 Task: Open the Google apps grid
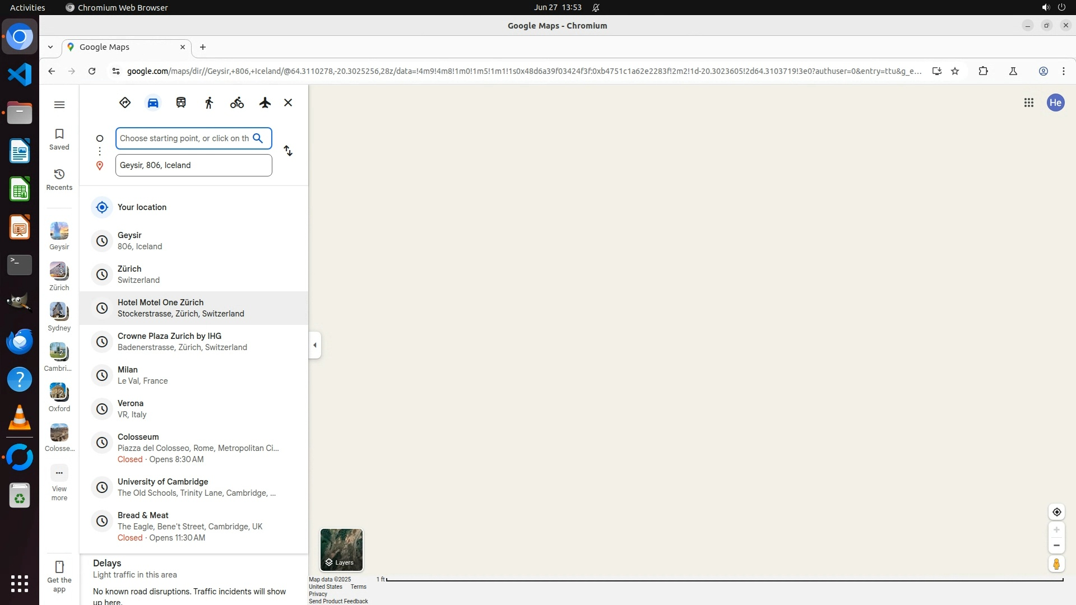point(1028,103)
